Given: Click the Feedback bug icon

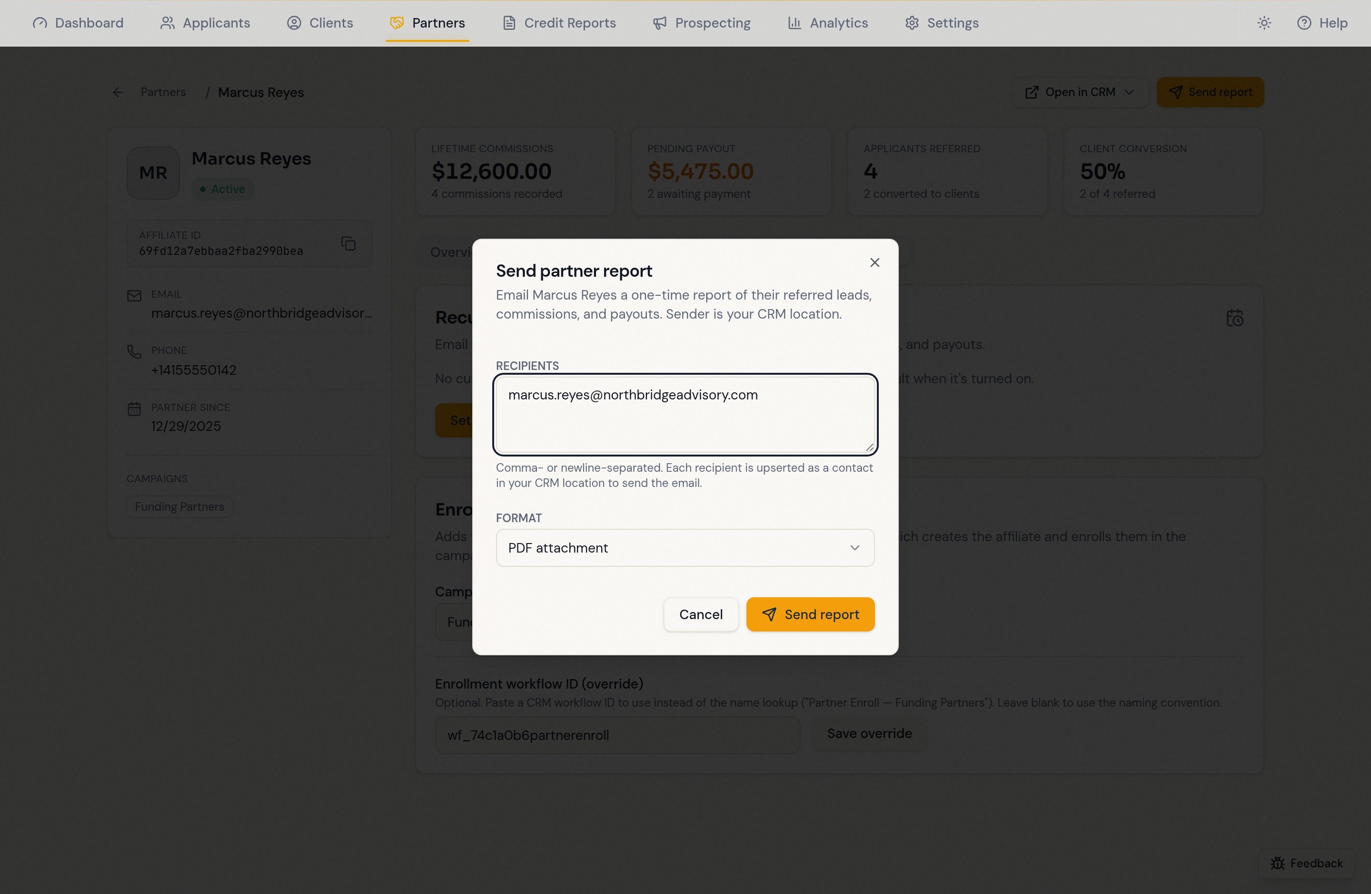Looking at the screenshot, I should tap(1277, 863).
